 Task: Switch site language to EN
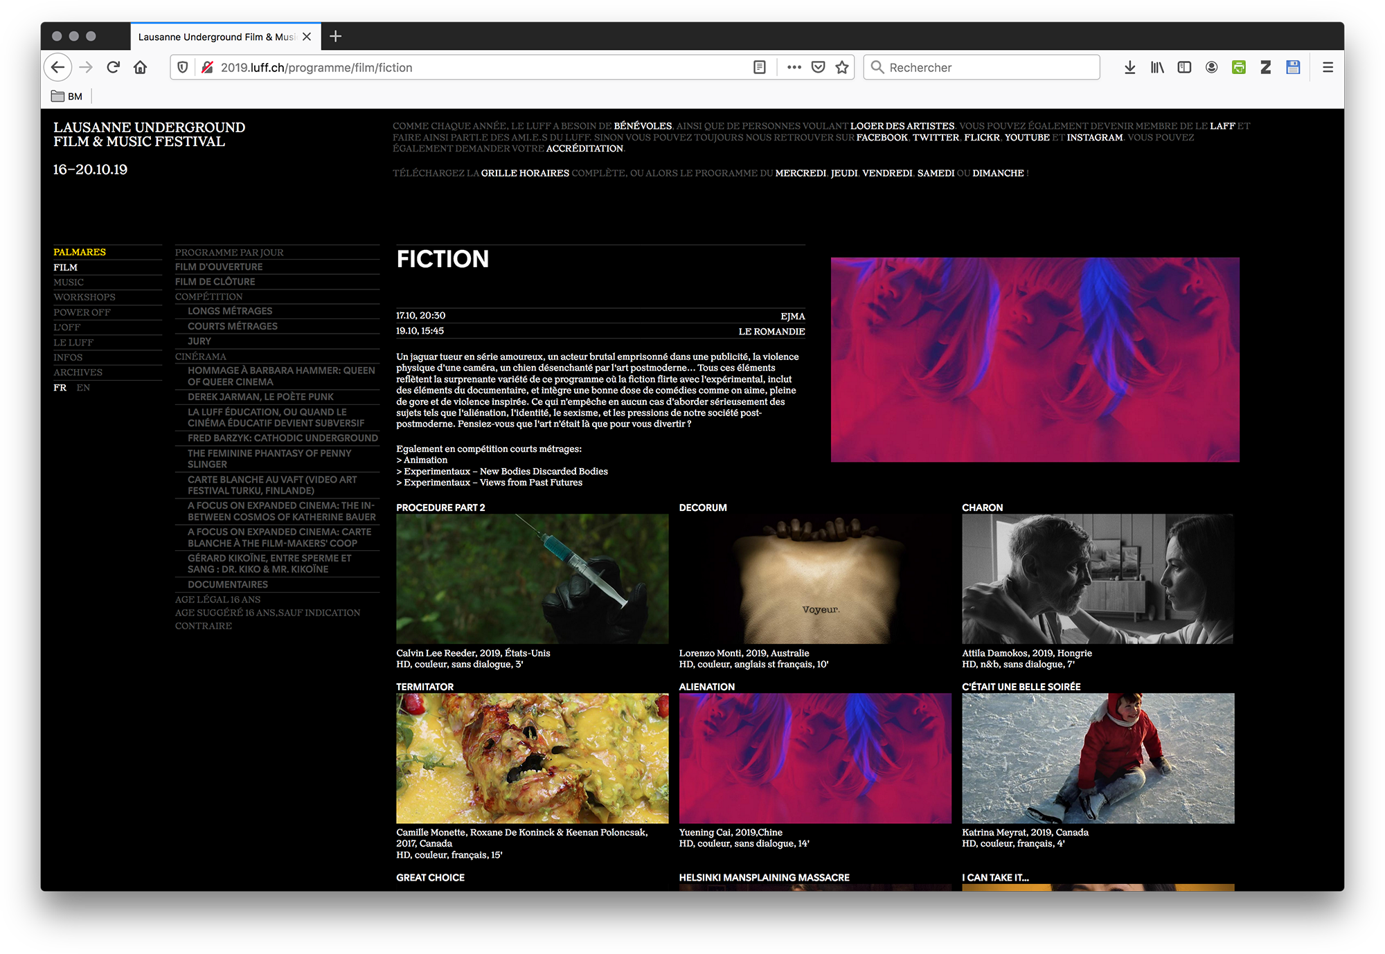[83, 388]
